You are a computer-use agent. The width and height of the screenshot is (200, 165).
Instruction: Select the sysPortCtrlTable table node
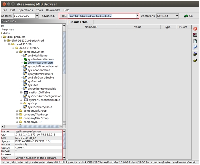pos(39,92)
